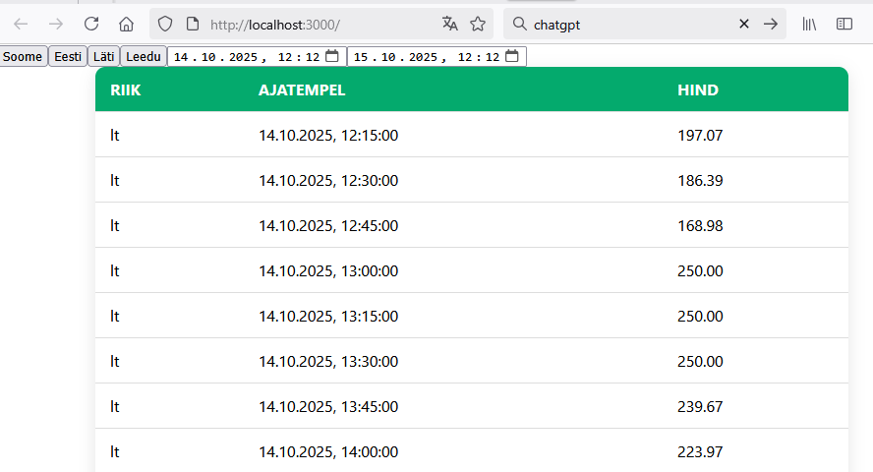Viewport: 873px width, 472px height.
Task: Clear the chatgpt search text
Action: point(744,24)
